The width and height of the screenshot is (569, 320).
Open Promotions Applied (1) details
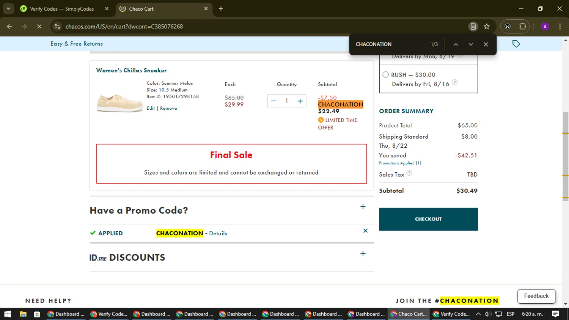click(400, 163)
